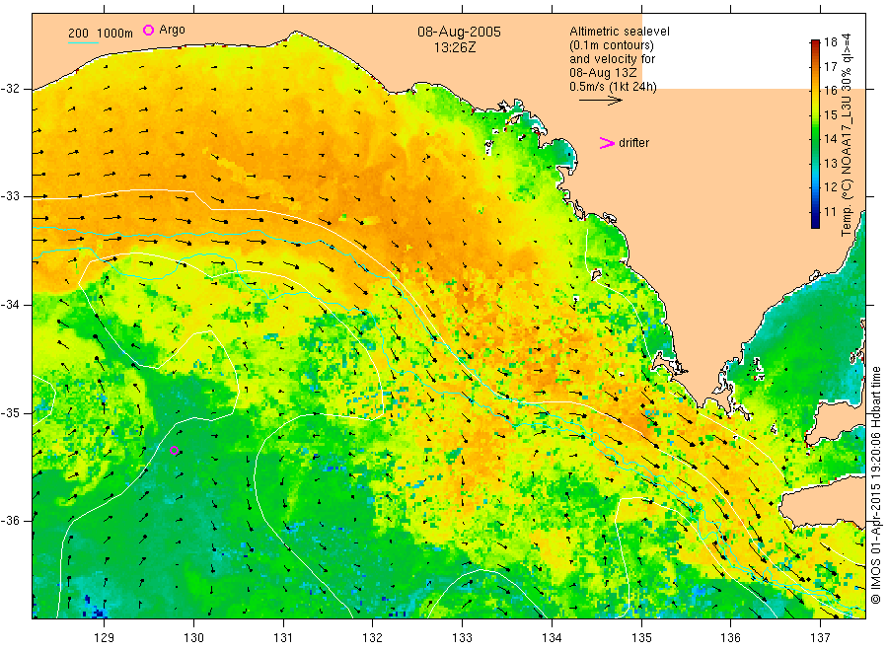Image resolution: width=888 pixels, height=651 pixels.
Task: Click the colorbar value 11
Action: pyautogui.click(x=830, y=212)
